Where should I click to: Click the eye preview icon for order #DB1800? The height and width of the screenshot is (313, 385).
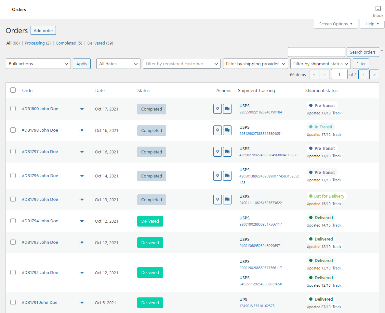coord(82,109)
